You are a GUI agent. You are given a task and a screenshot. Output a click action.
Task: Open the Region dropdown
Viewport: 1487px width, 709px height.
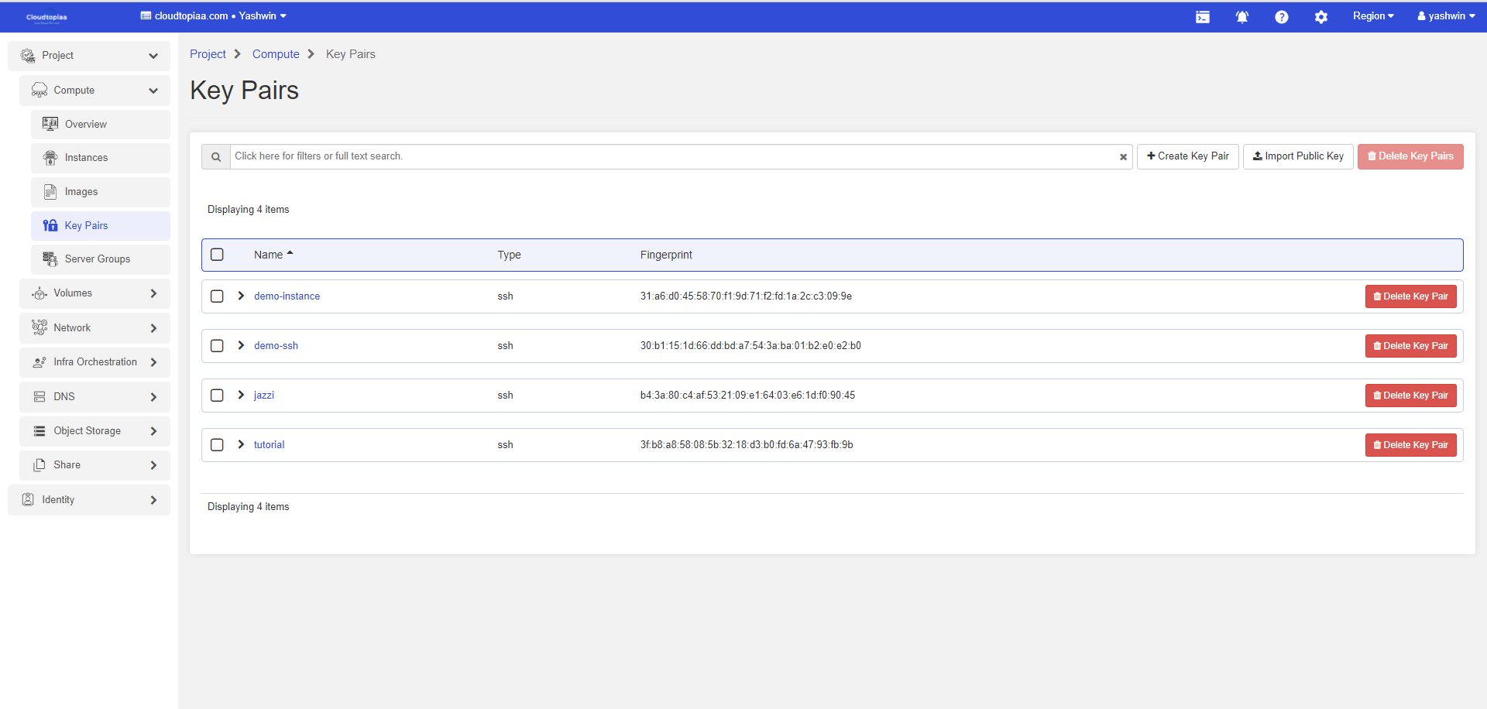pyautogui.click(x=1372, y=16)
